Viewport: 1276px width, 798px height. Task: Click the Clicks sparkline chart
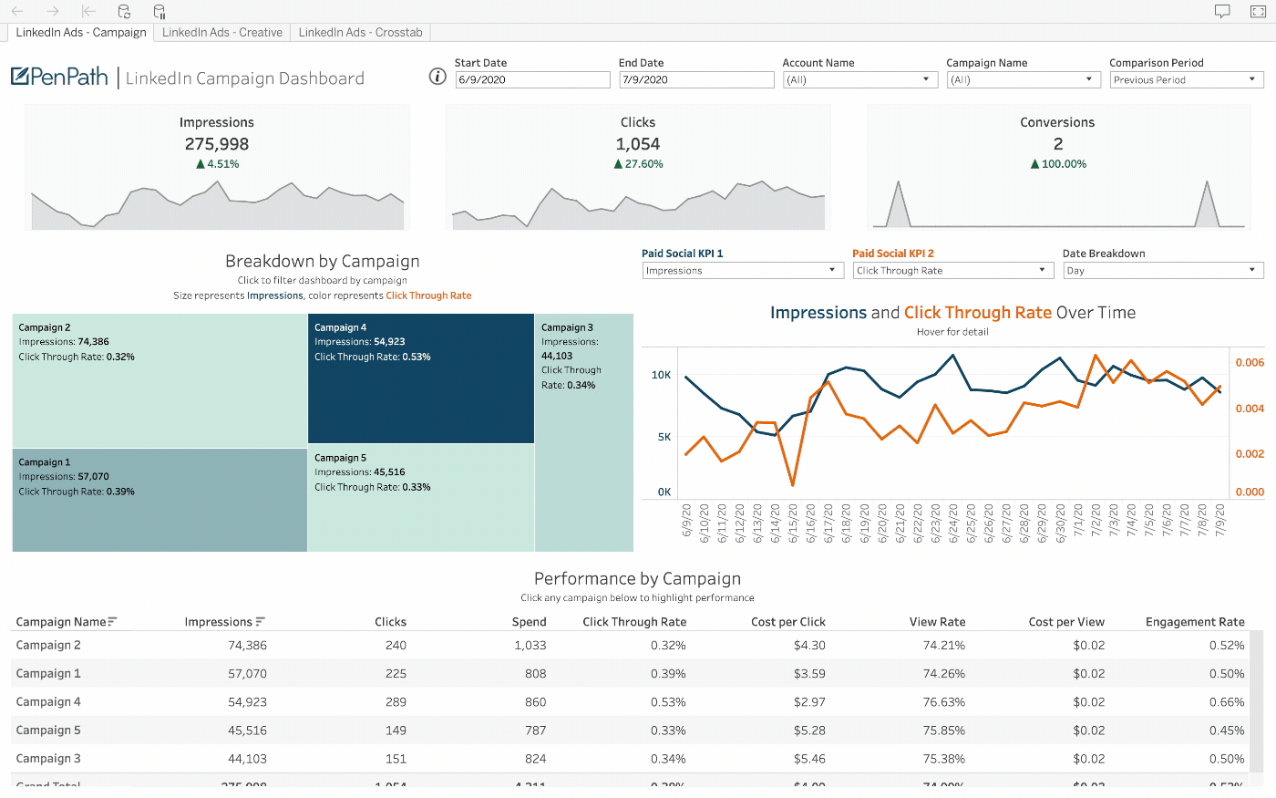click(638, 205)
